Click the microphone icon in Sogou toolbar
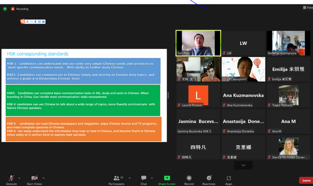The image size is (313, 186). point(35,22)
